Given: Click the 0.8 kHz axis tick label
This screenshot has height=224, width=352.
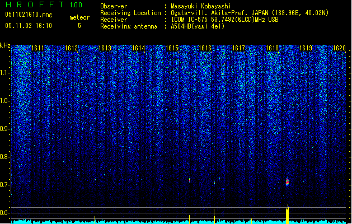Looking at the screenshot, I should click(x=5, y=157).
